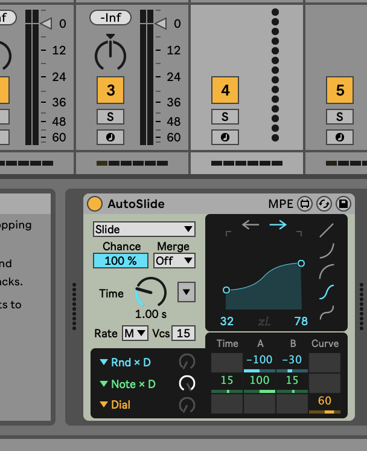Click the Dial row knob

(x=187, y=405)
